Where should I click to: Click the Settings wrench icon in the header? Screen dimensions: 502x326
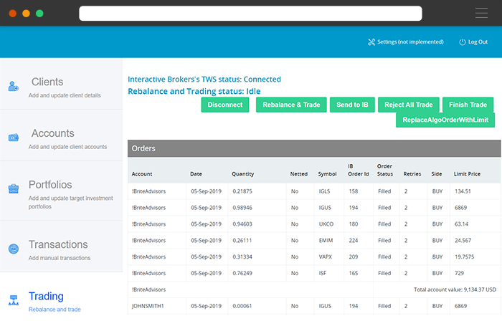371,42
